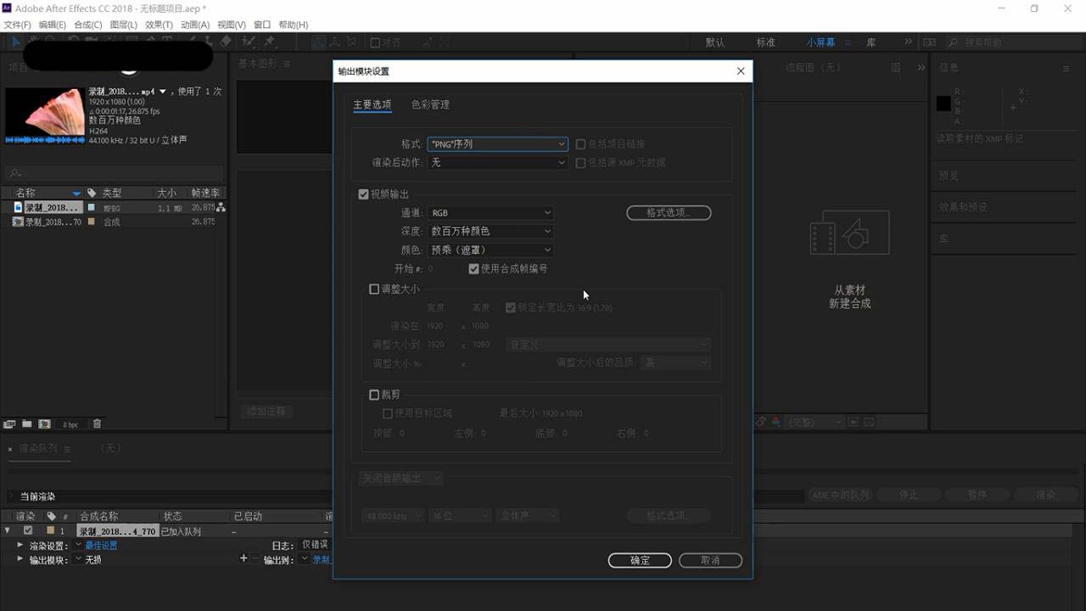Image resolution: width=1086 pixels, height=611 pixels.
Task: Activate the Brush tool
Action: [192, 40]
